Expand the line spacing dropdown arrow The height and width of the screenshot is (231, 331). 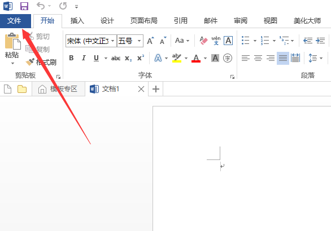point(321,58)
